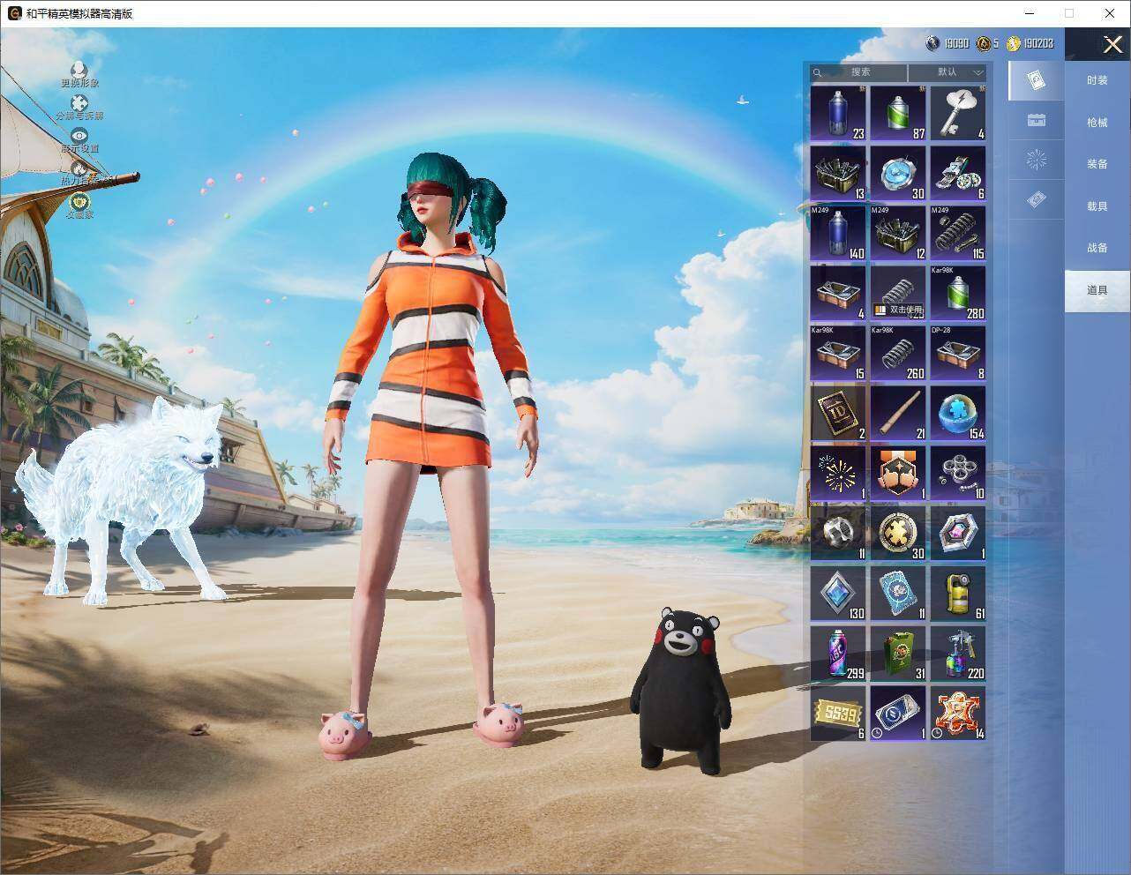
Task: Select the yellow canister item with count 61
Action: [x=958, y=593]
